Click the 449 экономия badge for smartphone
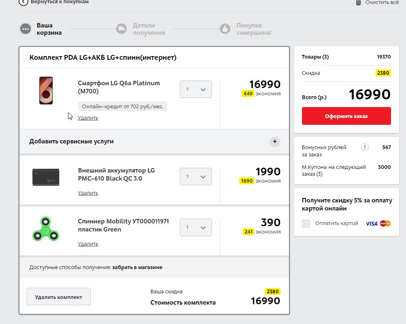 pyautogui.click(x=248, y=94)
